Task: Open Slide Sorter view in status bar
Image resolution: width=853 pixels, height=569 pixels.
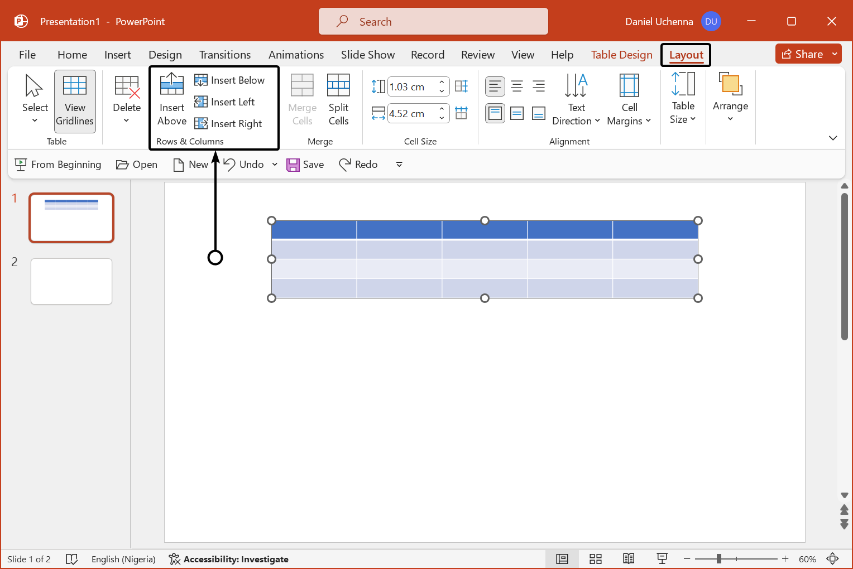Action: (x=596, y=559)
